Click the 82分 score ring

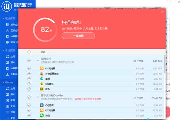[x=45, y=30]
